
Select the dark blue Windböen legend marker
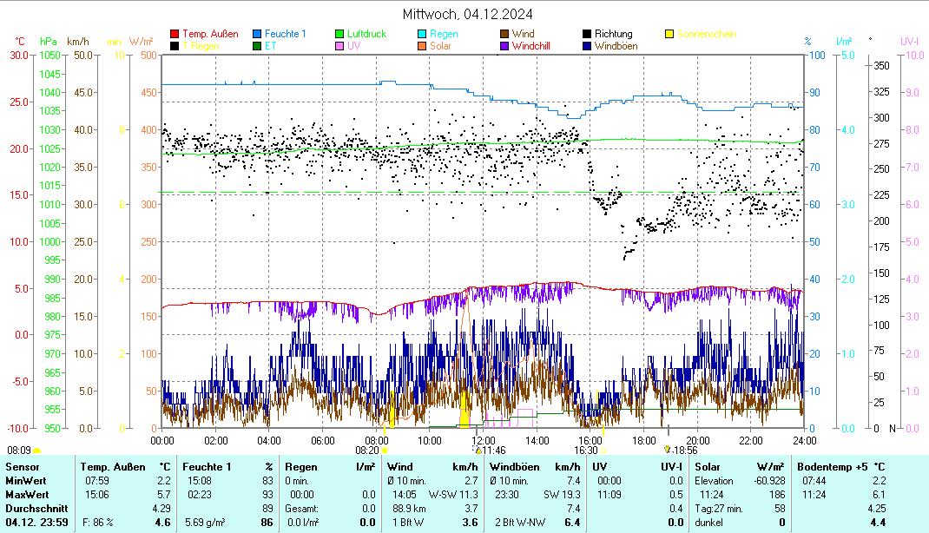pyautogui.click(x=587, y=46)
